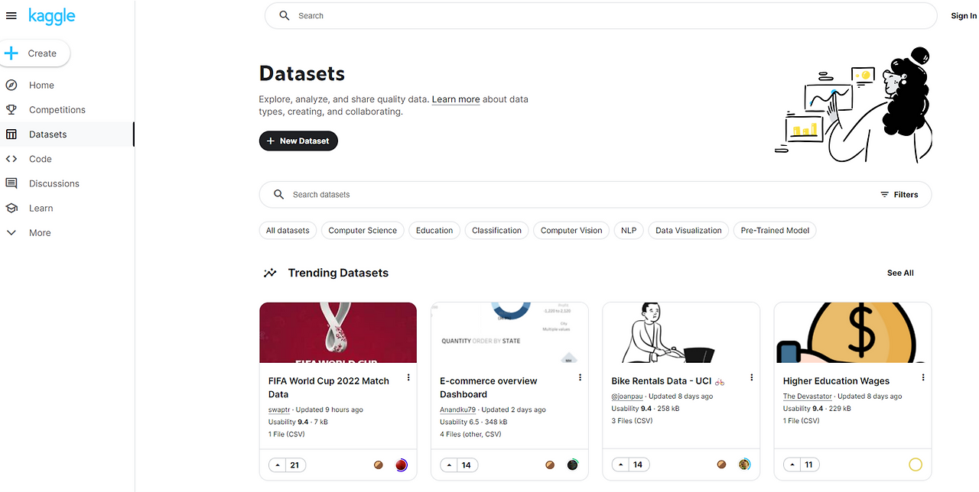Click bronze medal icon on FIFA card
The image size is (979, 492).
[378, 464]
